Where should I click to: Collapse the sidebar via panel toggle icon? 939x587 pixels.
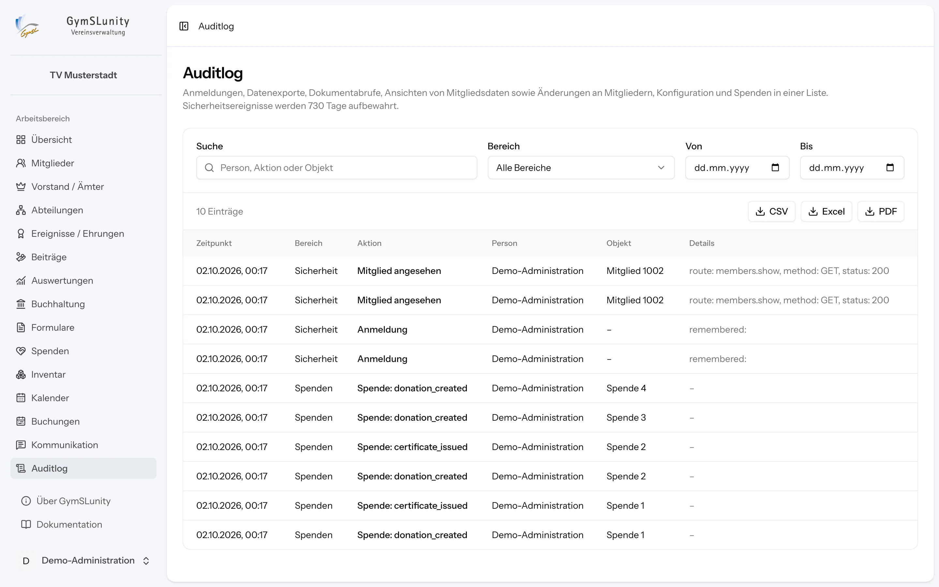[x=184, y=26]
